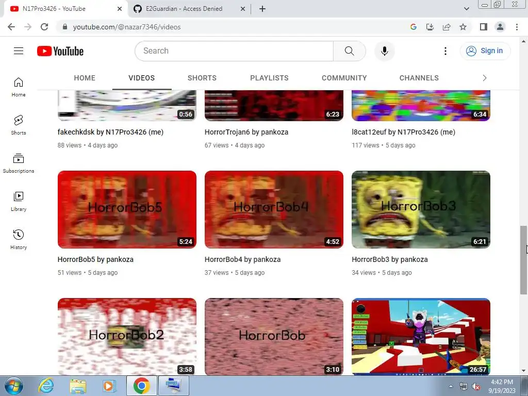Open History in the left sidebar
The width and height of the screenshot is (528, 396).
tap(19, 239)
